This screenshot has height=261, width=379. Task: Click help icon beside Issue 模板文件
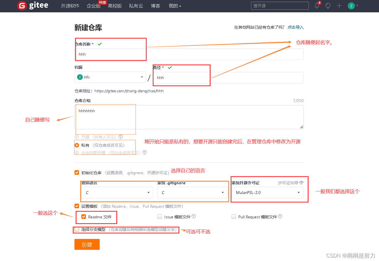194,216
